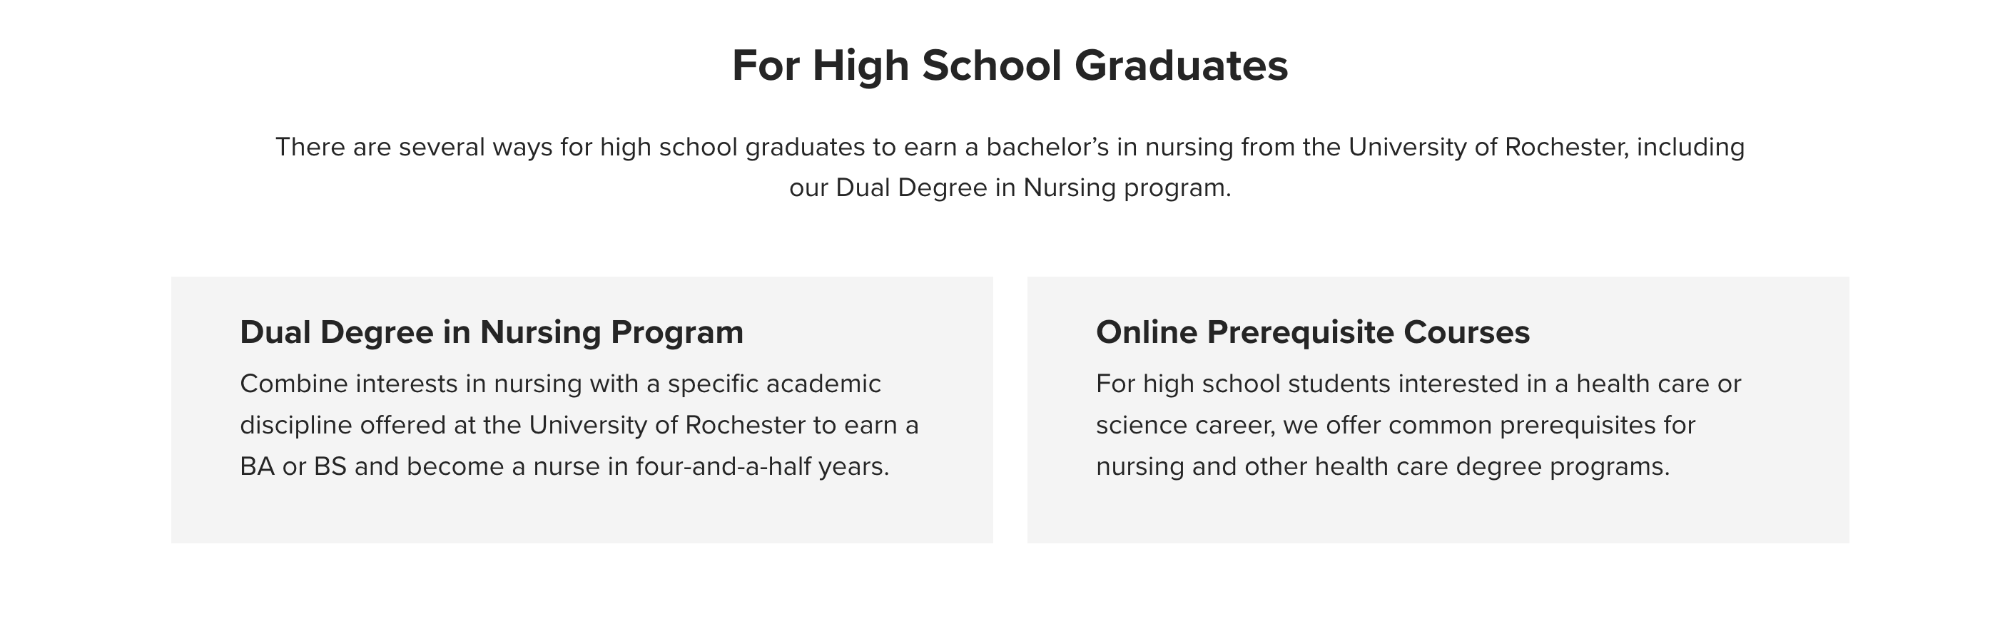Click the line 'BA or BS and become a nurse'

(564, 466)
